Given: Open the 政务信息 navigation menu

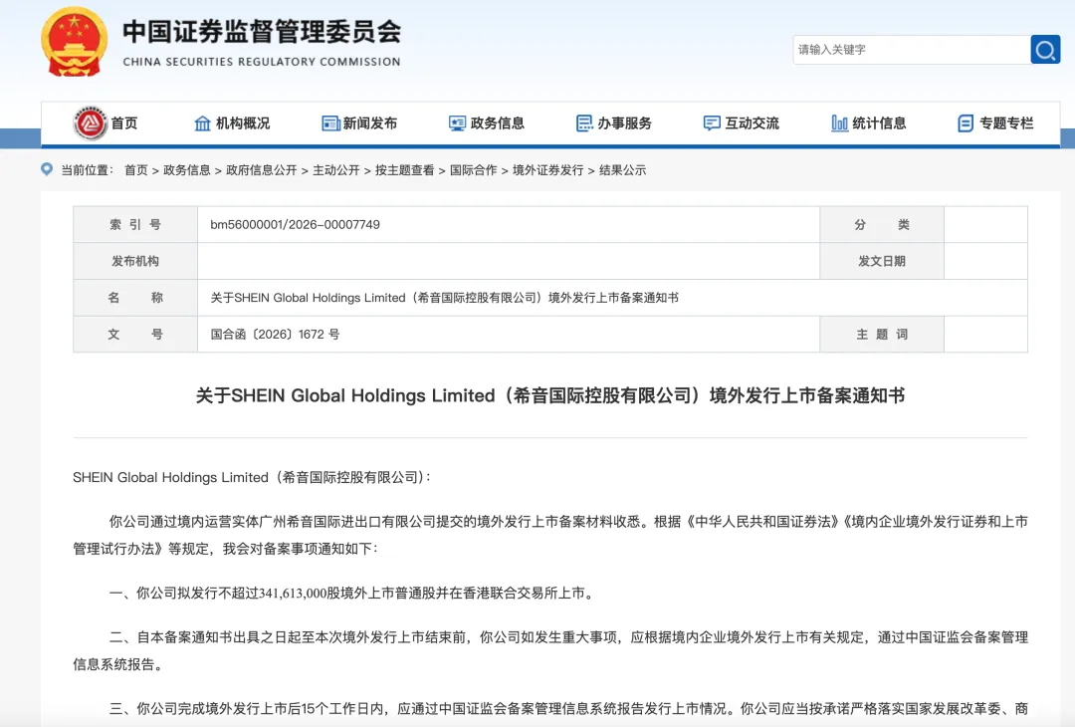Looking at the screenshot, I should [497, 123].
